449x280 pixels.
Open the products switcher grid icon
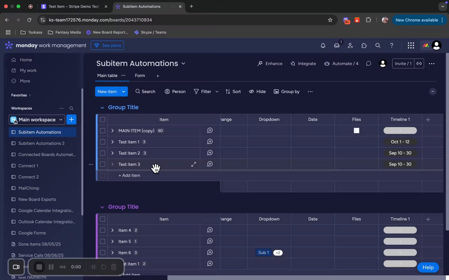(x=411, y=45)
